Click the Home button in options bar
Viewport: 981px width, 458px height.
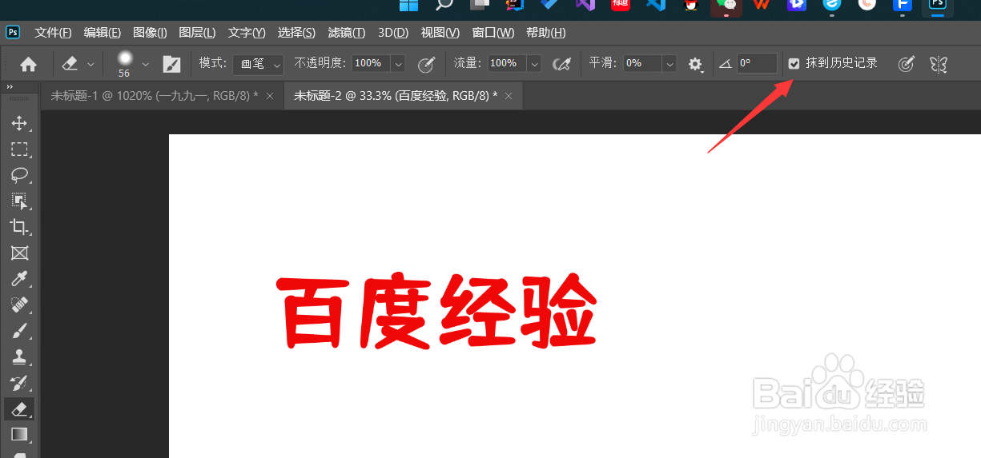28,64
